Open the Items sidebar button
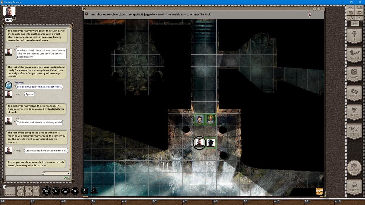Viewport: 365px width, 205px height. pos(355,132)
